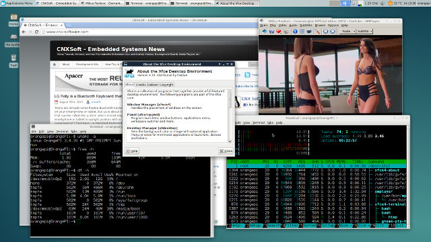The image size is (431, 242).
Task: Click F4 Filter in htop footer
Action: (290, 226)
